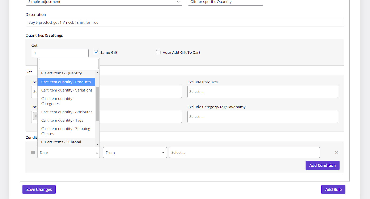Click the dropdown list scrollbar thumb

pos(97,104)
